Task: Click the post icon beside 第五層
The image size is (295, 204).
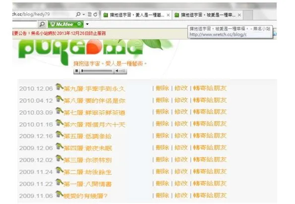Action: point(59,135)
